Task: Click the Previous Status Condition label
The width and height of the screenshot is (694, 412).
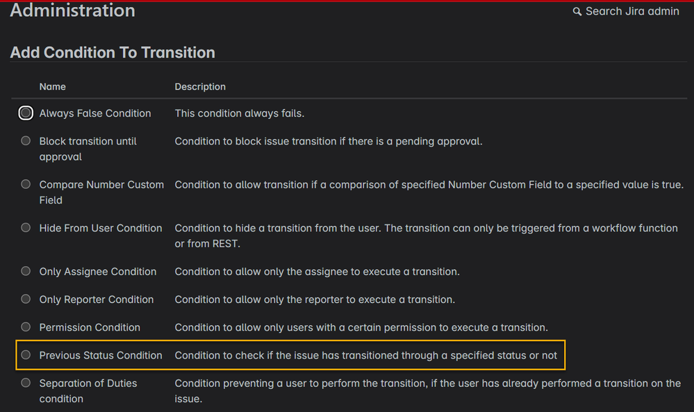Action: coord(101,355)
